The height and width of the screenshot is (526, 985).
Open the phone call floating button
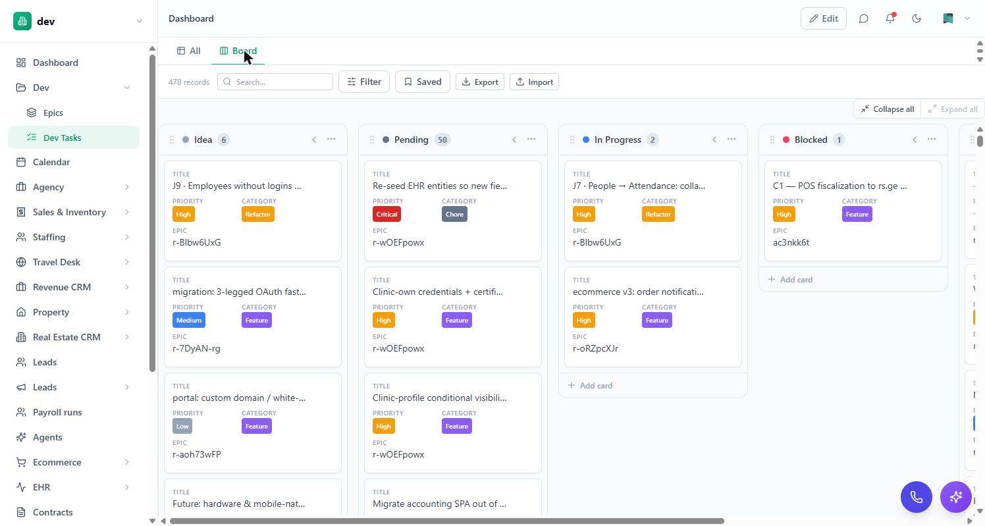(x=917, y=497)
